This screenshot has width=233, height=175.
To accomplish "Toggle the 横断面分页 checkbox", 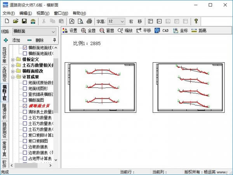I will pos(25,106).
